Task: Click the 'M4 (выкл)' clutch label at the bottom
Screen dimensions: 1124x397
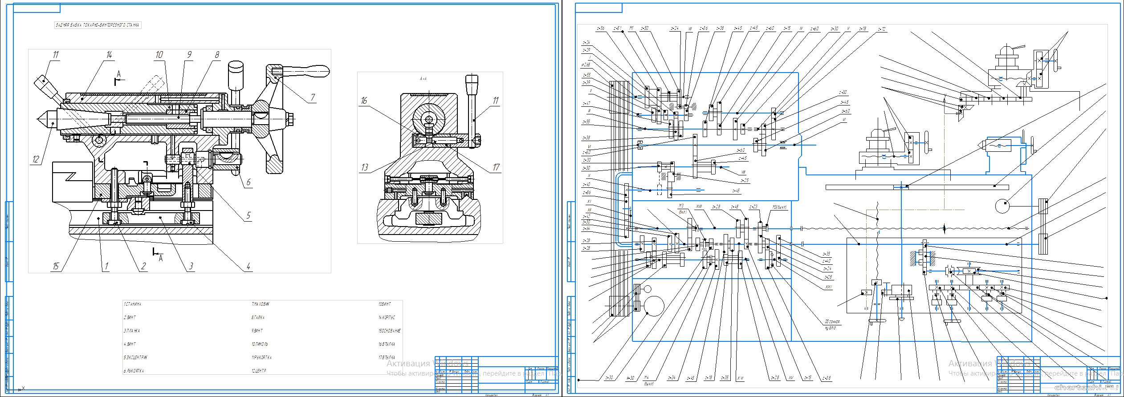Action: pyautogui.click(x=648, y=380)
